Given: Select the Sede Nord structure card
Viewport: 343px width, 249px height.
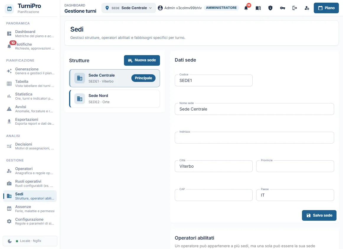Looking at the screenshot, I should (x=115, y=99).
